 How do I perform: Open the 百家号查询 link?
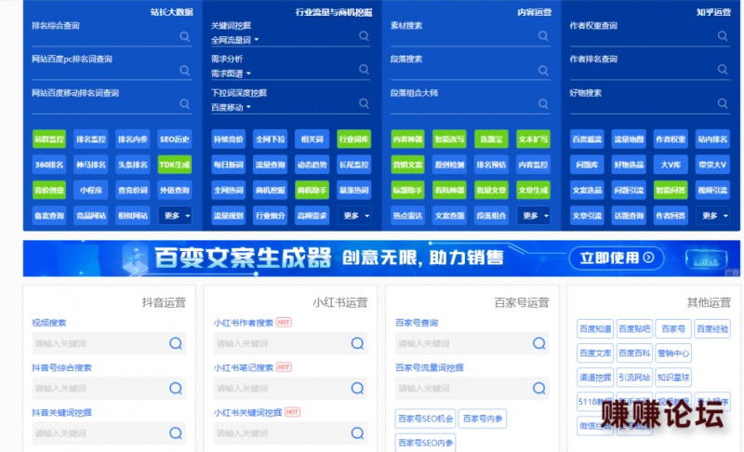pyautogui.click(x=416, y=323)
